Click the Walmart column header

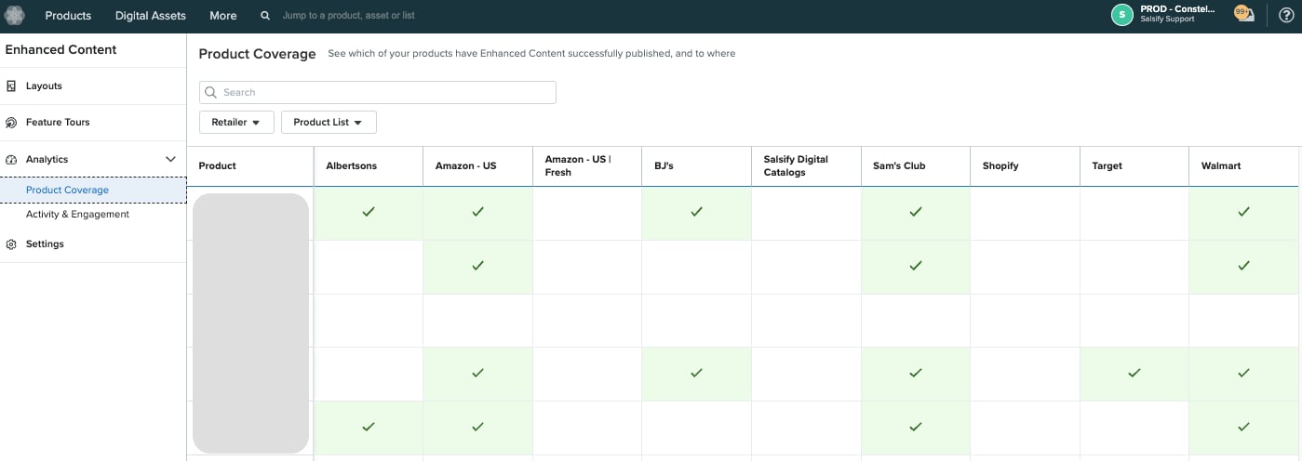pos(1243,166)
